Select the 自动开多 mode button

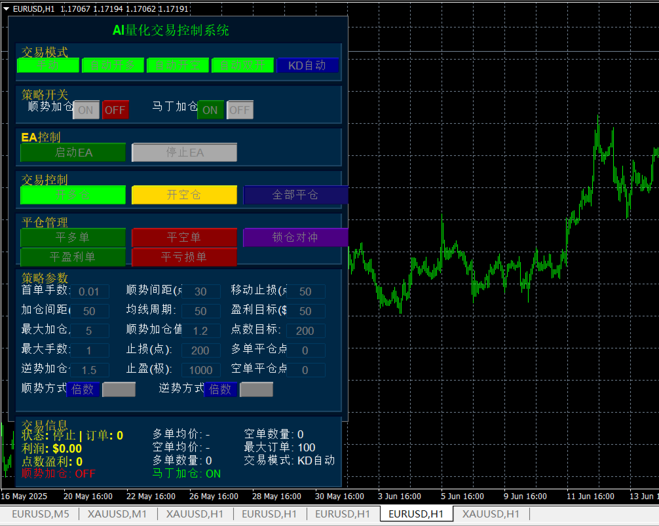[113, 65]
